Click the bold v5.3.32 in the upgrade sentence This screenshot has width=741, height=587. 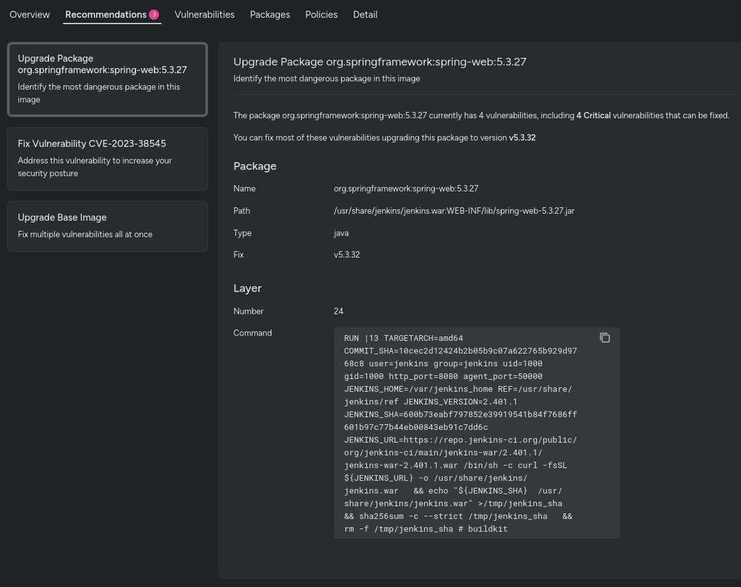[522, 137]
